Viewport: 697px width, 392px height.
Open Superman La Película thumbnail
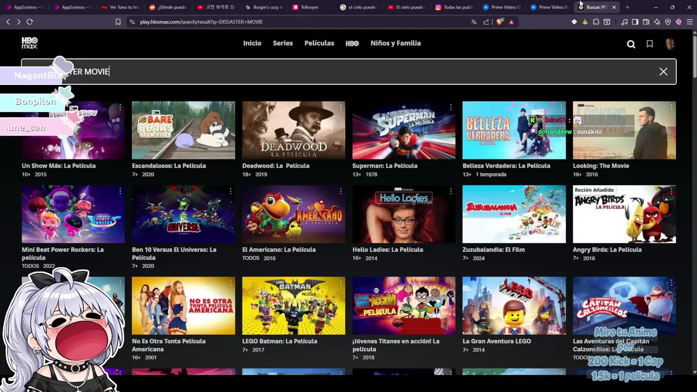tap(404, 130)
